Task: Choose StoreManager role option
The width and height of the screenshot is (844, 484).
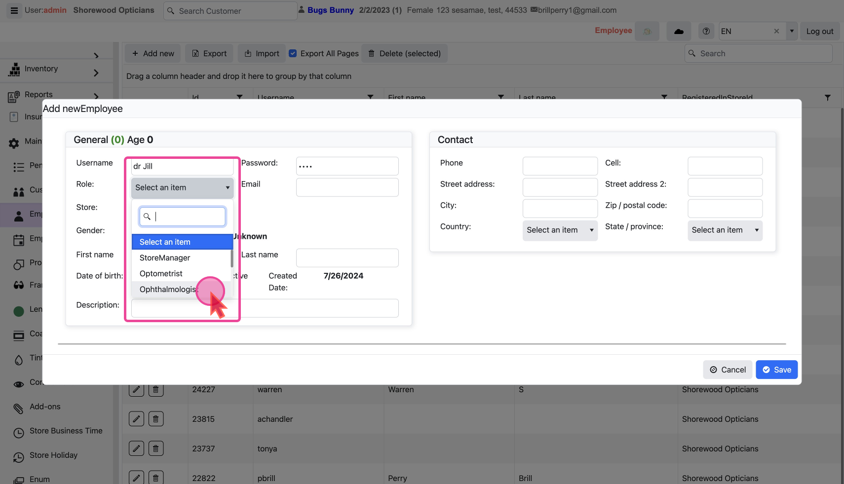Action: point(165,258)
